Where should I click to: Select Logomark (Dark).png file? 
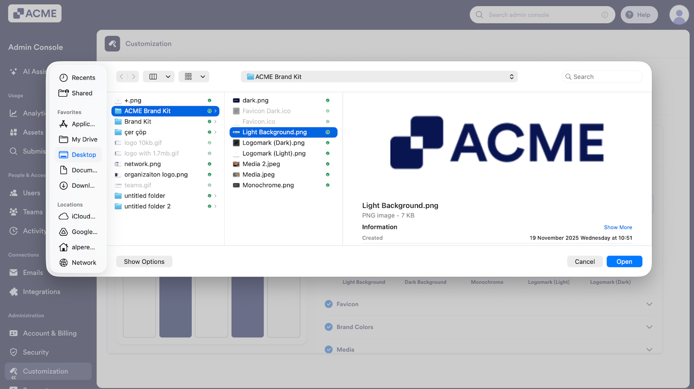coord(283,143)
